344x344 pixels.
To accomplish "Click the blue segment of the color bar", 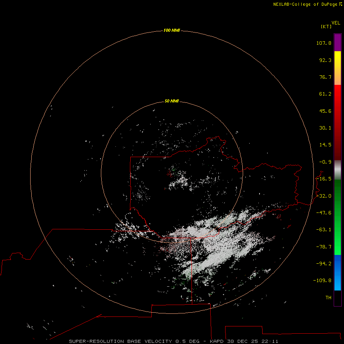I will click(x=338, y=273).
